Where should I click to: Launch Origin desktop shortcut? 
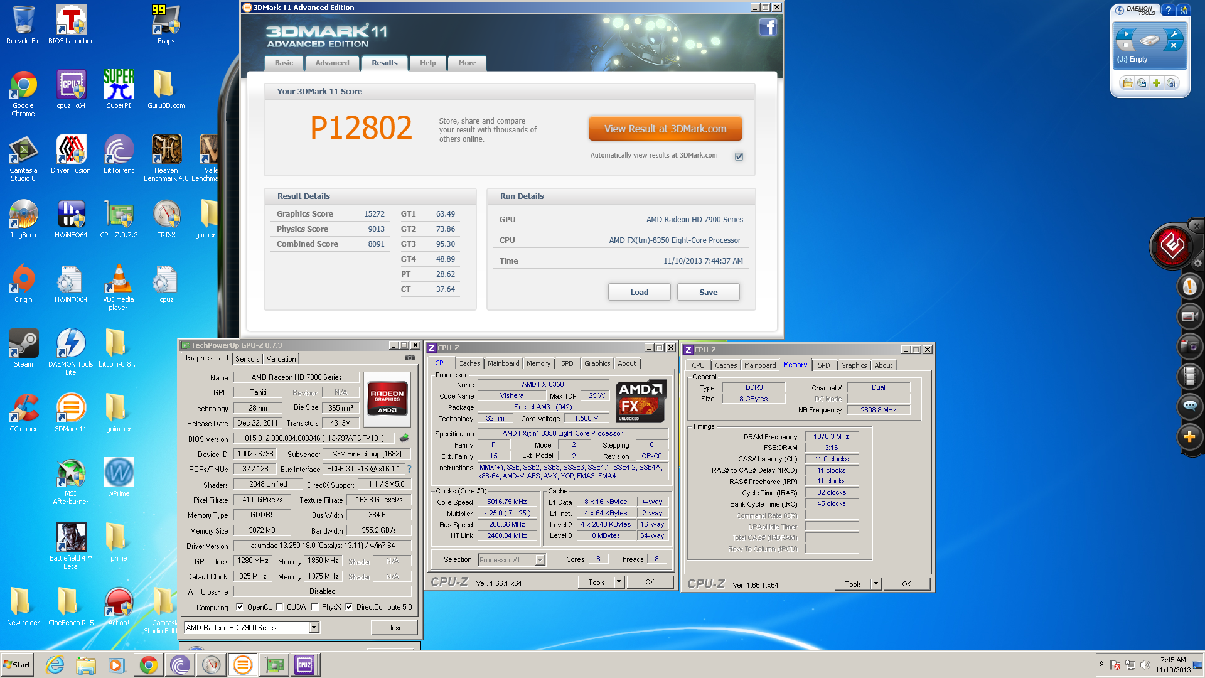click(x=23, y=284)
